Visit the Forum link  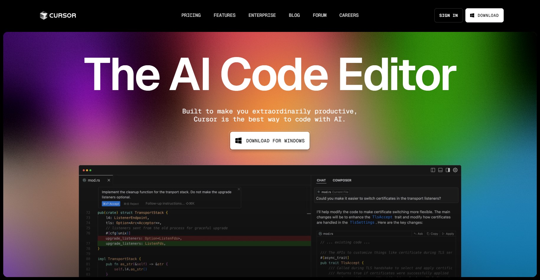click(x=320, y=15)
